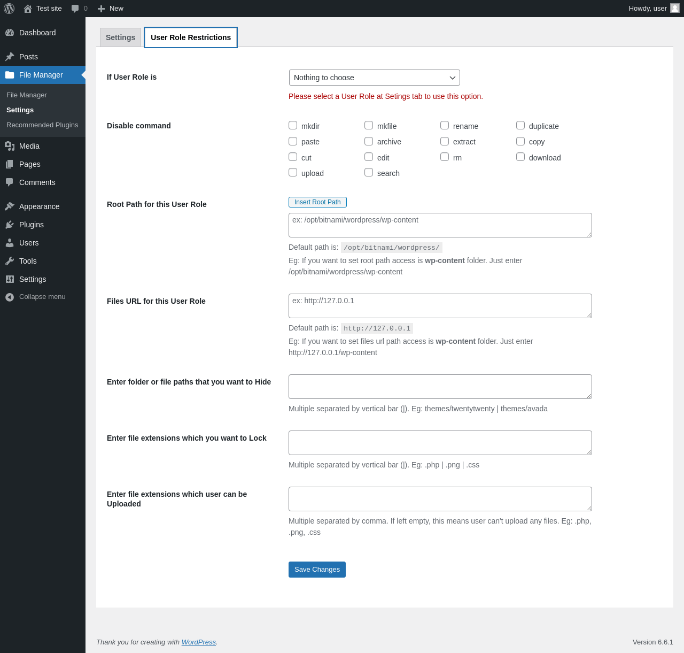Screen dimensions: 684x653
Task: Toggle the archive checkbox
Action: click(369, 141)
